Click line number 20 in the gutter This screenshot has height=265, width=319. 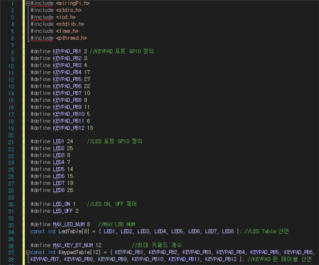point(11,135)
